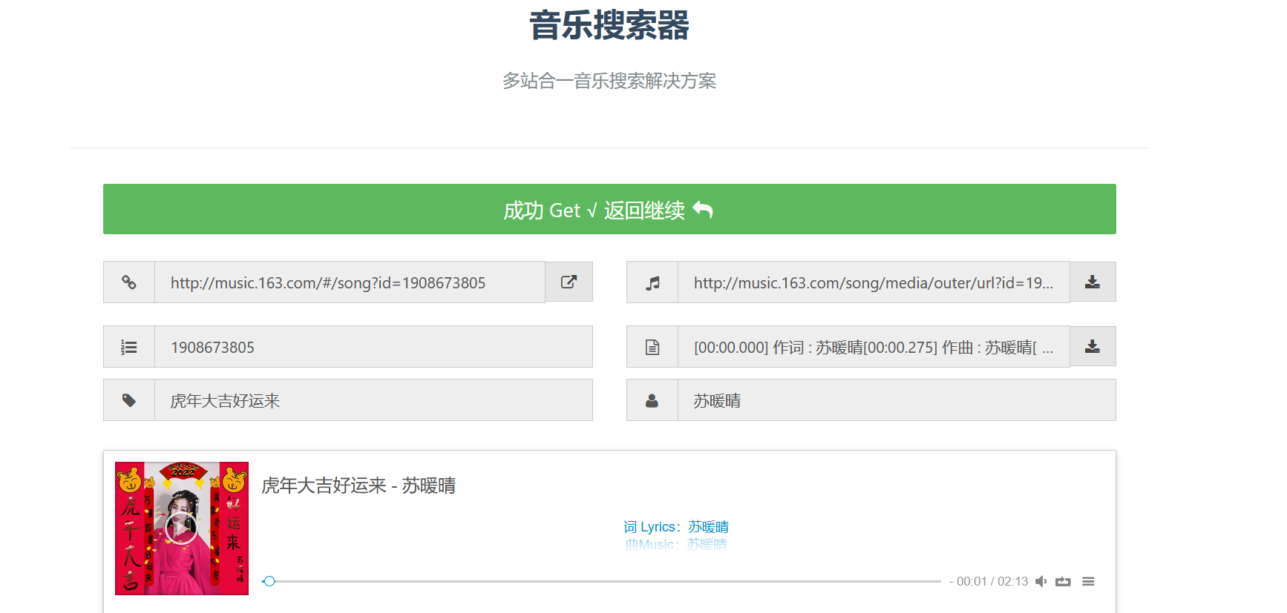The width and height of the screenshot is (1287, 613).
Task: Click the chain link icon beside song URL
Action: (129, 282)
